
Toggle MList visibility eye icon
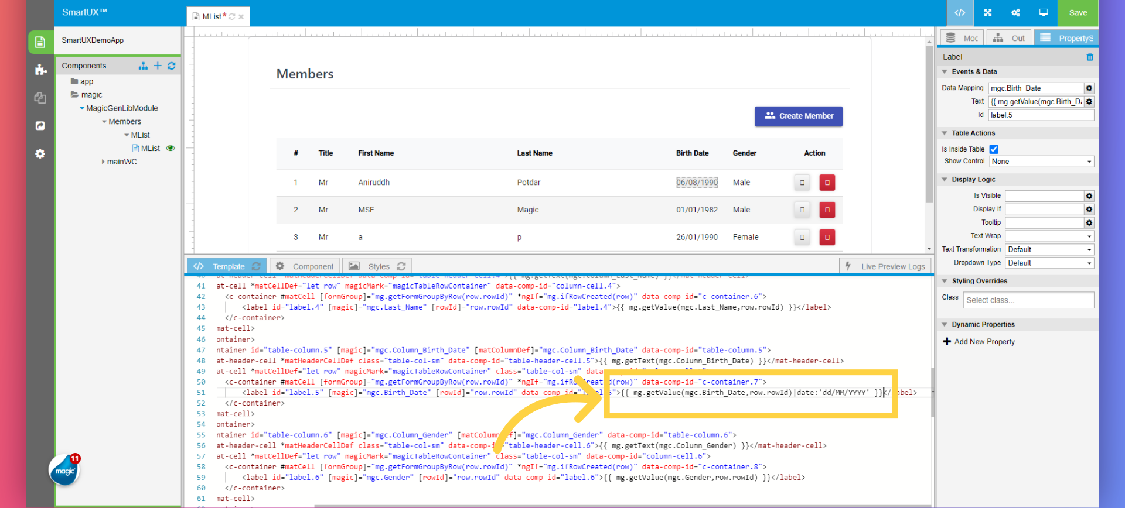(171, 148)
